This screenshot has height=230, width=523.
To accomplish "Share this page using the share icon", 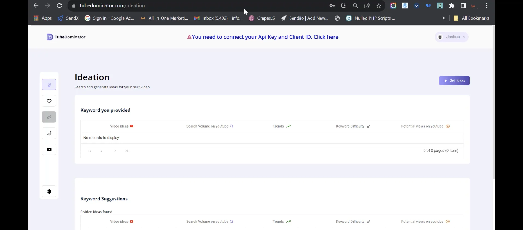I will pyautogui.click(x=367, y=5).
